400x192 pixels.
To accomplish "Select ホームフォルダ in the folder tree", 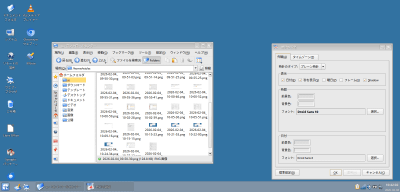I will coord(71,75).
